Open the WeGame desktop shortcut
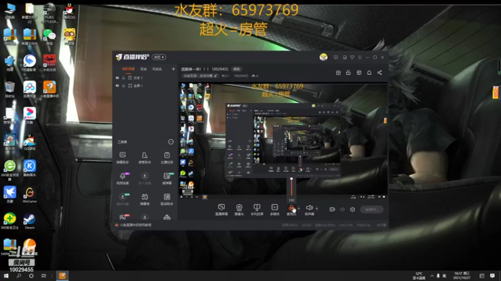The height and width of the screenshot is (281, 501). point(29,195)
